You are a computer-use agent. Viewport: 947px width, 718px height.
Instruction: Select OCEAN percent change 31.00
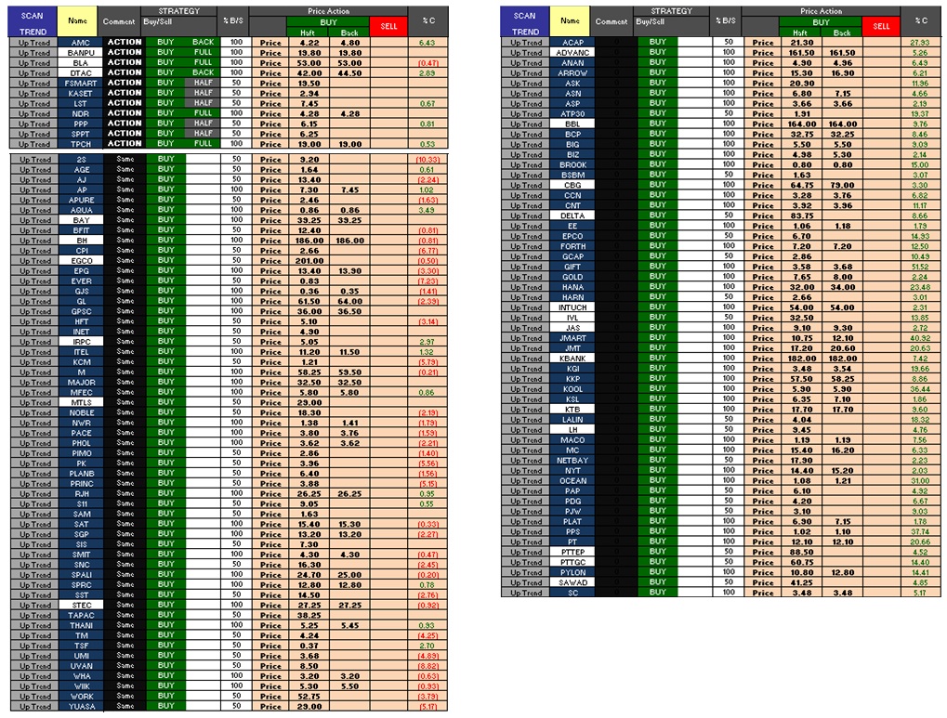(920, 481)
